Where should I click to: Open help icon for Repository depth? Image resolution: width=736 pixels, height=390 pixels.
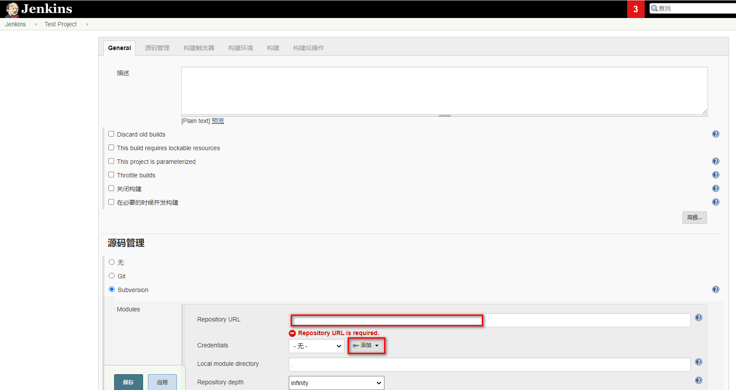tap(699, 380)
